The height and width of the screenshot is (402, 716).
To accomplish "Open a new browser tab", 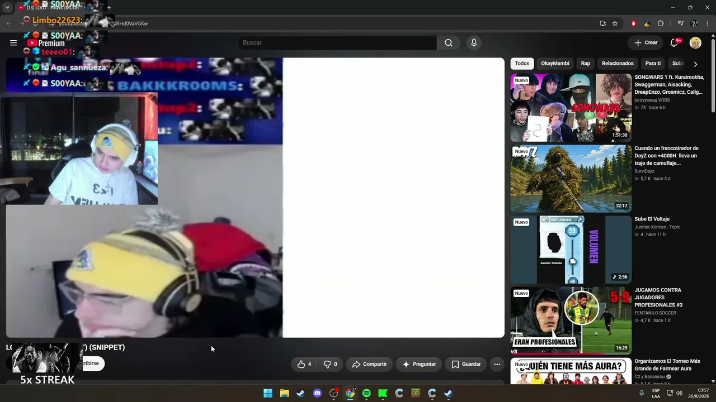I will pyautogui.click(x=109, y=7).
